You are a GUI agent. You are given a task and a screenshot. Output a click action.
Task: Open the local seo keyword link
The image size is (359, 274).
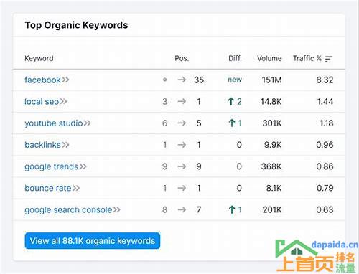(x=42, y=102)
